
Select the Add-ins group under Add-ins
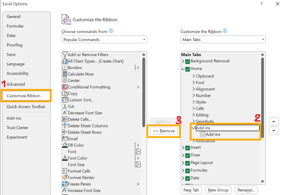213,134
